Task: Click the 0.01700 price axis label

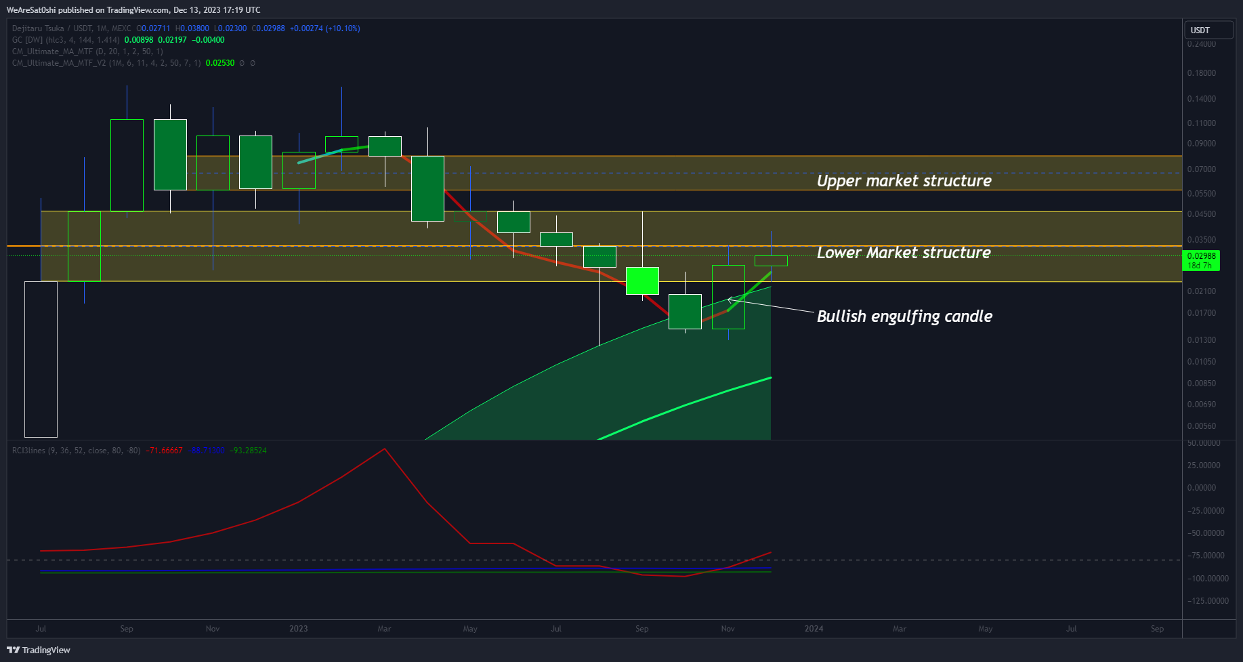Action: 1202,313
